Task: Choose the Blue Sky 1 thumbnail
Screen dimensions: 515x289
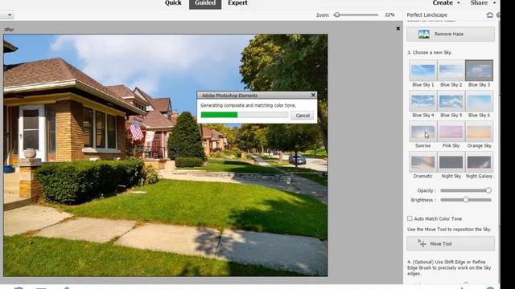Action: (422, 71)
